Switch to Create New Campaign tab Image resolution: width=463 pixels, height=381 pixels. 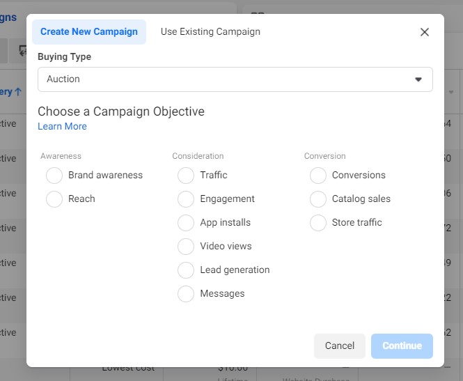point(89,32)
